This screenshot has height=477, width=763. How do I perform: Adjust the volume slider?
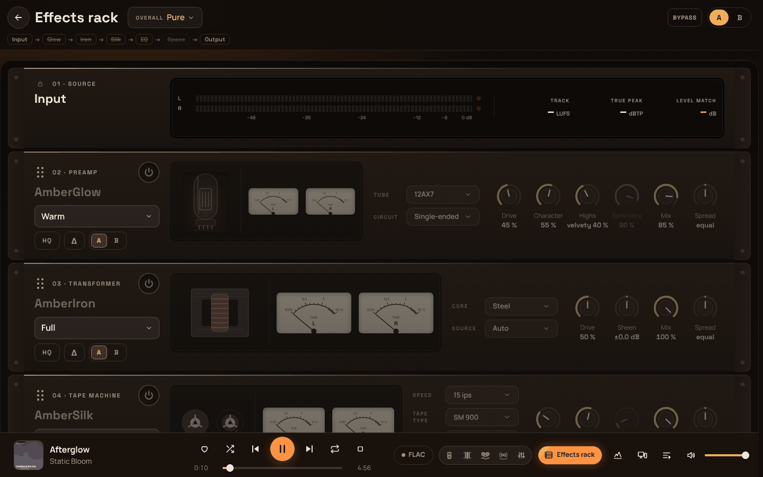(x=725, y=455)
